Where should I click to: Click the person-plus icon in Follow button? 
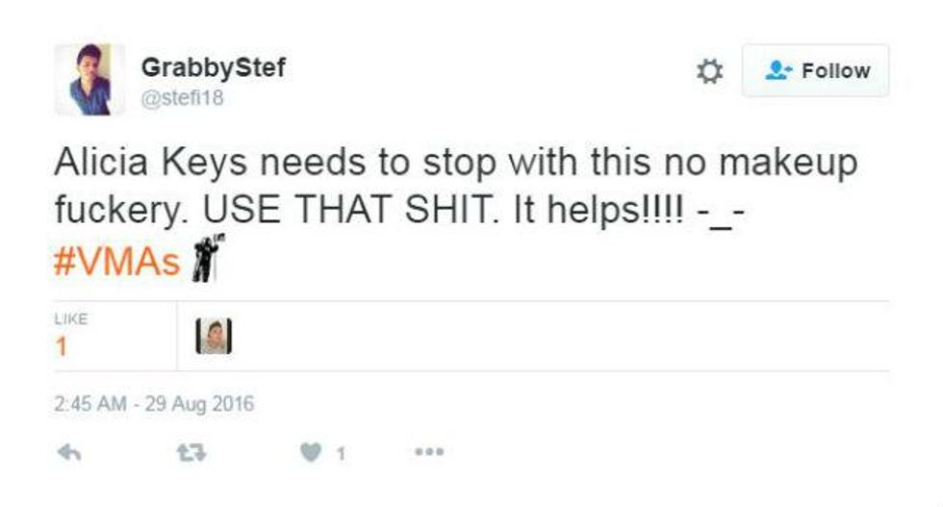point(778,70)
